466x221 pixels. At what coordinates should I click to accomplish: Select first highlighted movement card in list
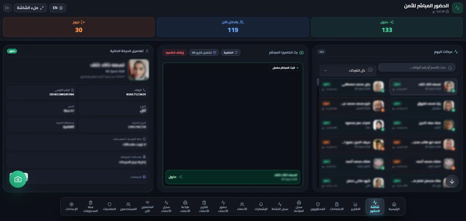423,86
